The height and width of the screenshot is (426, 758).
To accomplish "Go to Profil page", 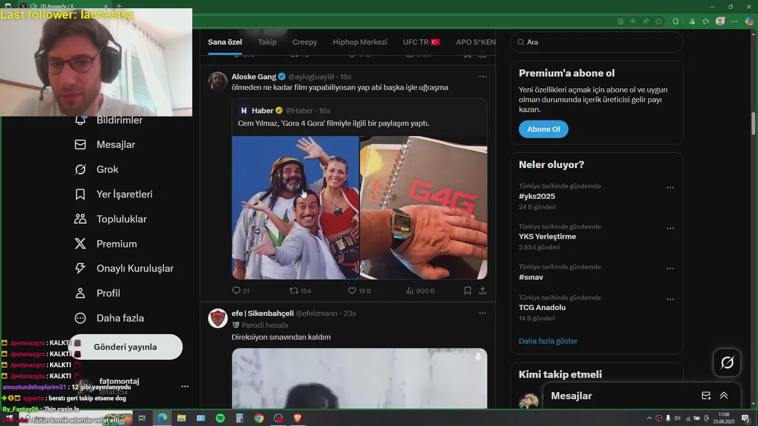I will tap(97, 293).
